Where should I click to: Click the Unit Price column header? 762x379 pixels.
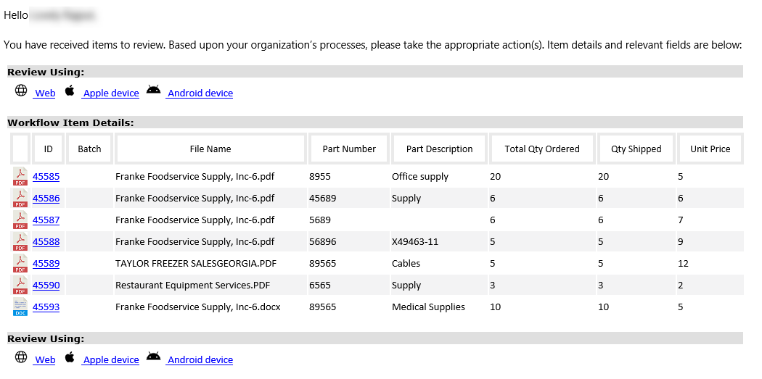tap(710, 149)
